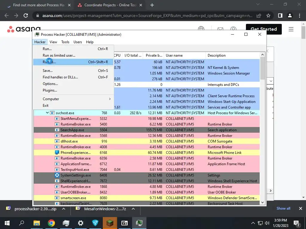The height and width of the screenshot is (229, 306).
Task: Click the svchost.exe process icon
Action: coord(52,113)
